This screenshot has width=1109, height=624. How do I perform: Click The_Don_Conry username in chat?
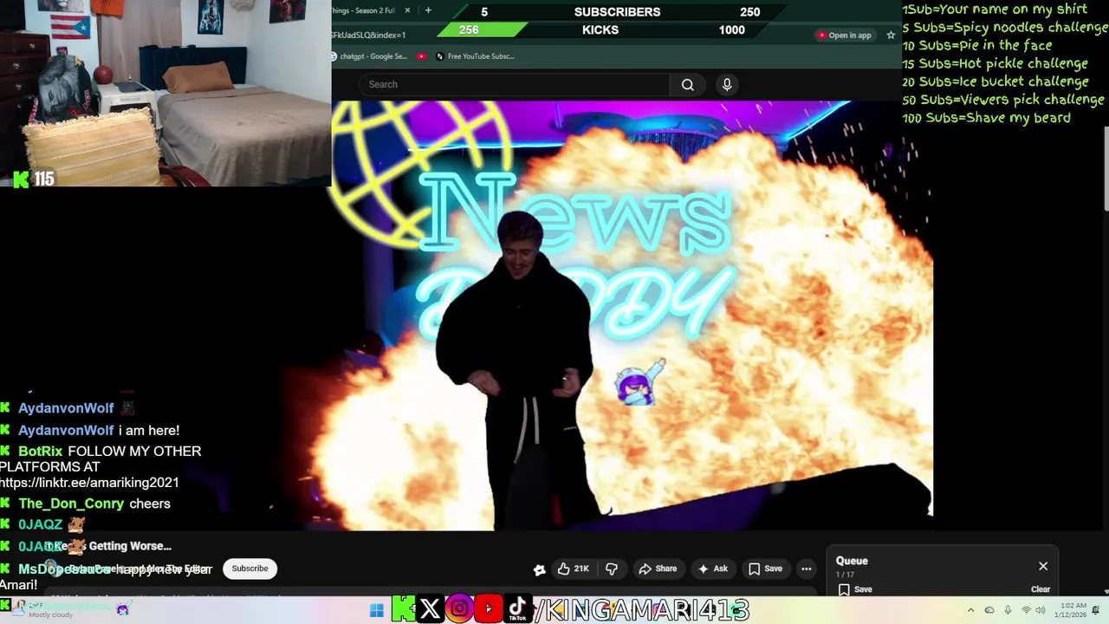[71, 504]
